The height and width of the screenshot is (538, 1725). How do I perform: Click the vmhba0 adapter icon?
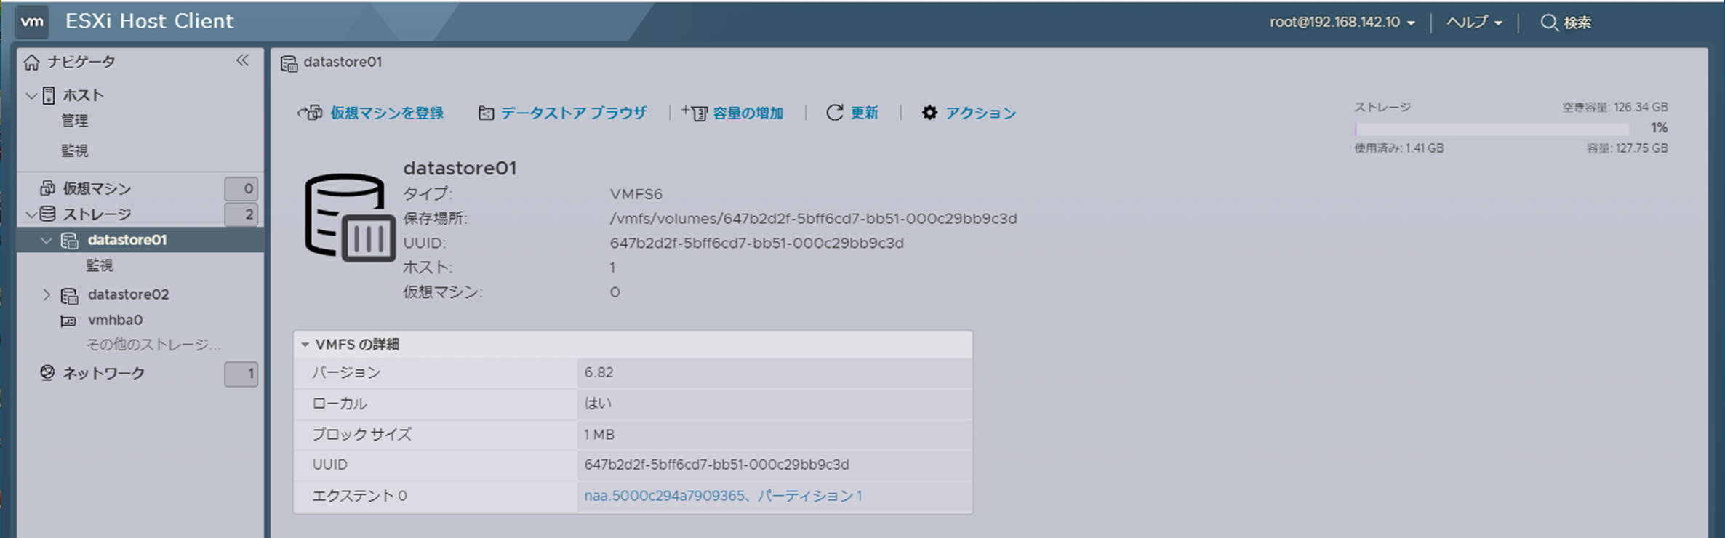click(68, 321)
